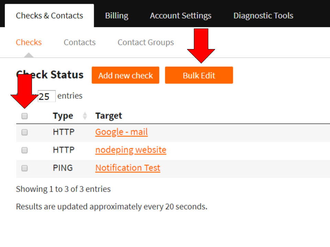Open the Notification Test check

click(128, 168)
